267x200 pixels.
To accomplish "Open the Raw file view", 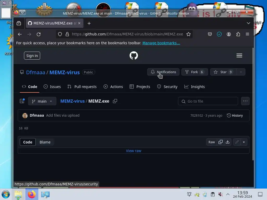I will tap(212, 142).
